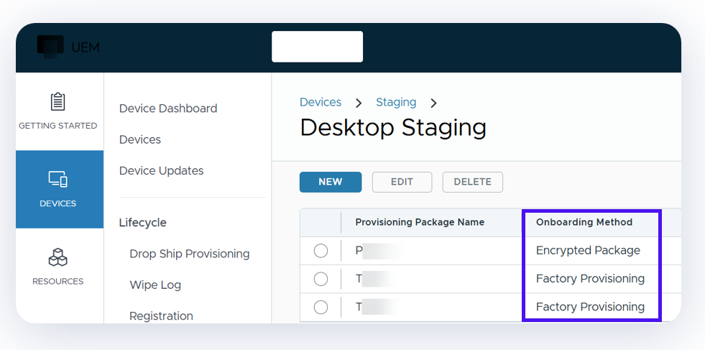Viewport: 705px width, 350px height.
Task: Click the NEW button
Action: click(330, 182)
